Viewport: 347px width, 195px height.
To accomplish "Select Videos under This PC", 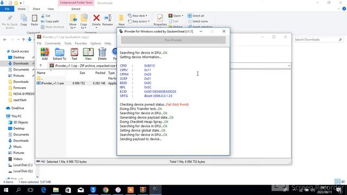I will [x=15, y=159].
